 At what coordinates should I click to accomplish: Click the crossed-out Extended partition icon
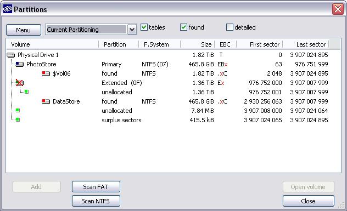pyautogui.click(x=19, y=83)
